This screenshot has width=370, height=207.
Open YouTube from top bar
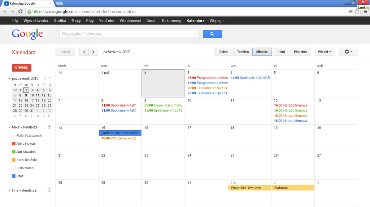pyautogui.click(x=106, y=21)
